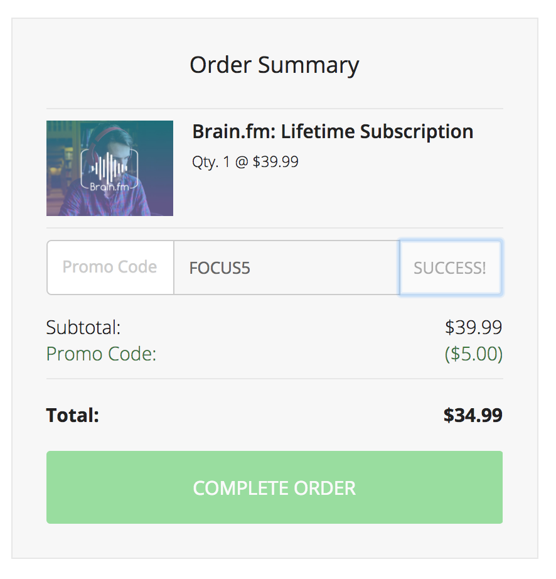Select the Brain.fm: Lifetime Subscription title

(x=333, y=132)
